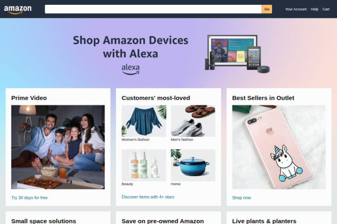Open Your Account link
The image size is (337, 224).
[x=296, y=9]
